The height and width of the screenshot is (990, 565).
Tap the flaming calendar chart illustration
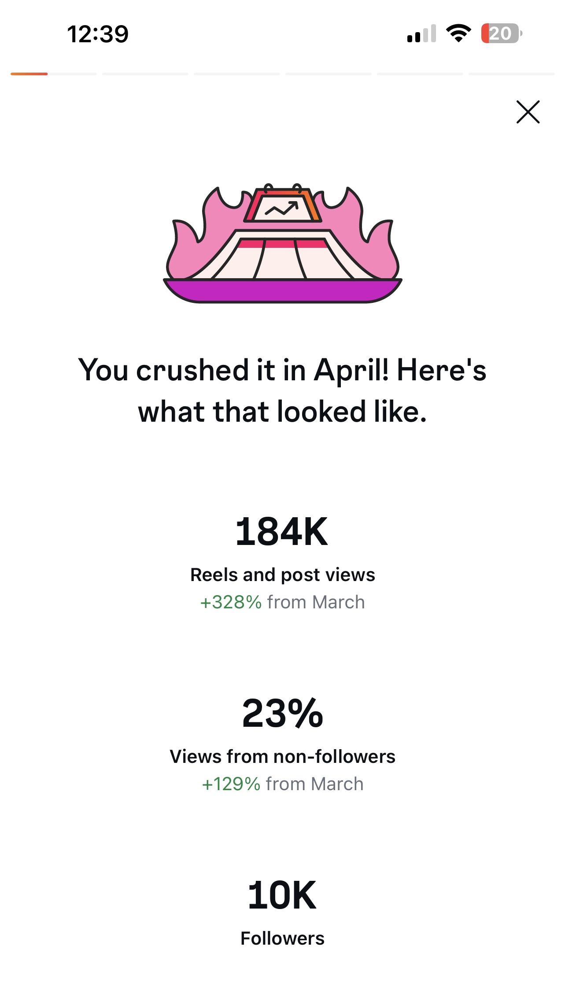point(282,243)
